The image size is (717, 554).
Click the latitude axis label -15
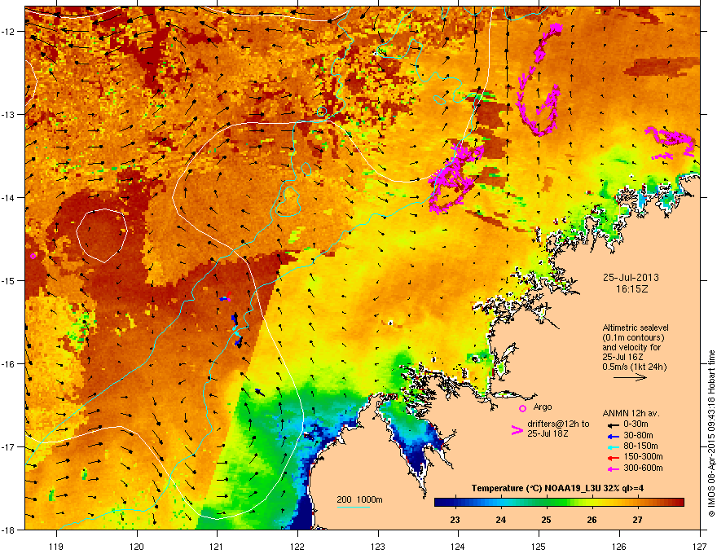coord(8,280)
